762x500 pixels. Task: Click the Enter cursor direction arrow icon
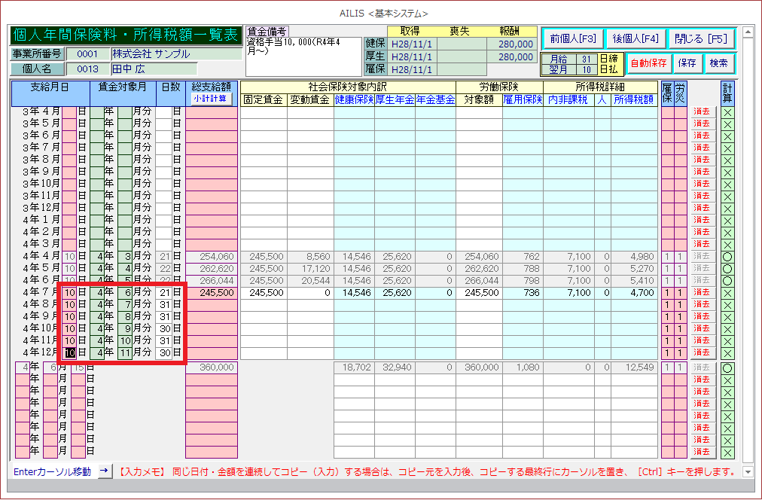[x=105, y=471]
